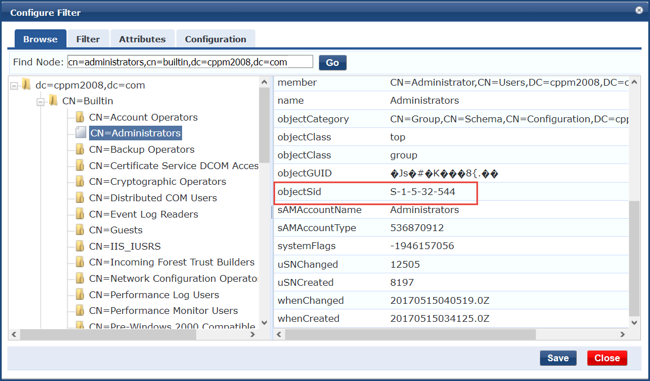This screenshot has width=650, height=381.
Task: Click the sAMAccountName attribute row
Action: click(x=451, y=210)
